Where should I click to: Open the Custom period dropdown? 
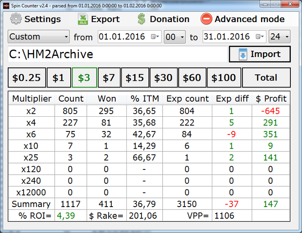tap(39, 36)
